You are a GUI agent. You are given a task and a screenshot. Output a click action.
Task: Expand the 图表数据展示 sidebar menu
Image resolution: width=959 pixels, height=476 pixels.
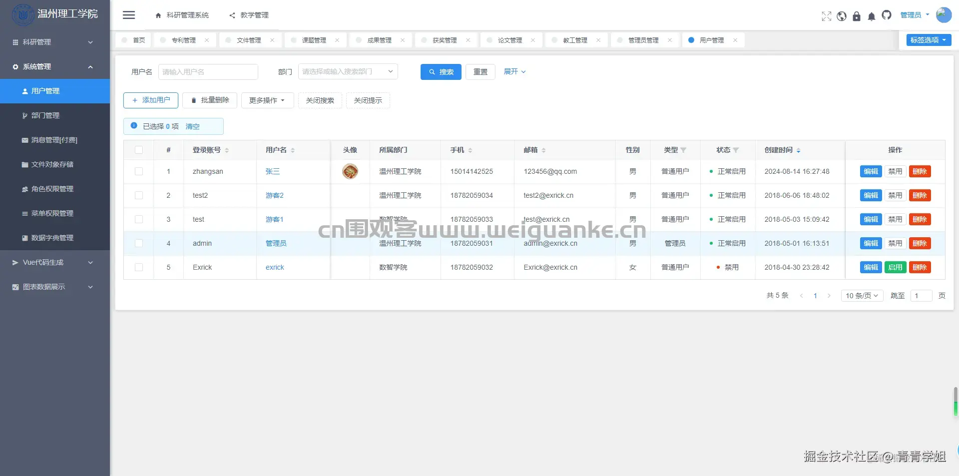point(55,287)
